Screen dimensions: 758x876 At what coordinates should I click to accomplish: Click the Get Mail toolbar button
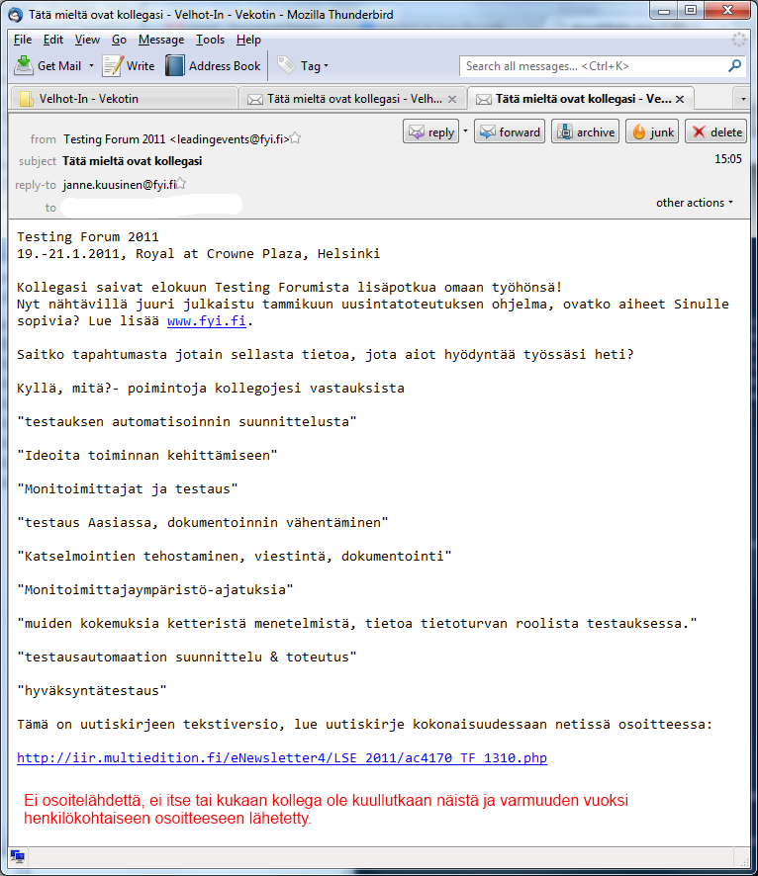48,66
